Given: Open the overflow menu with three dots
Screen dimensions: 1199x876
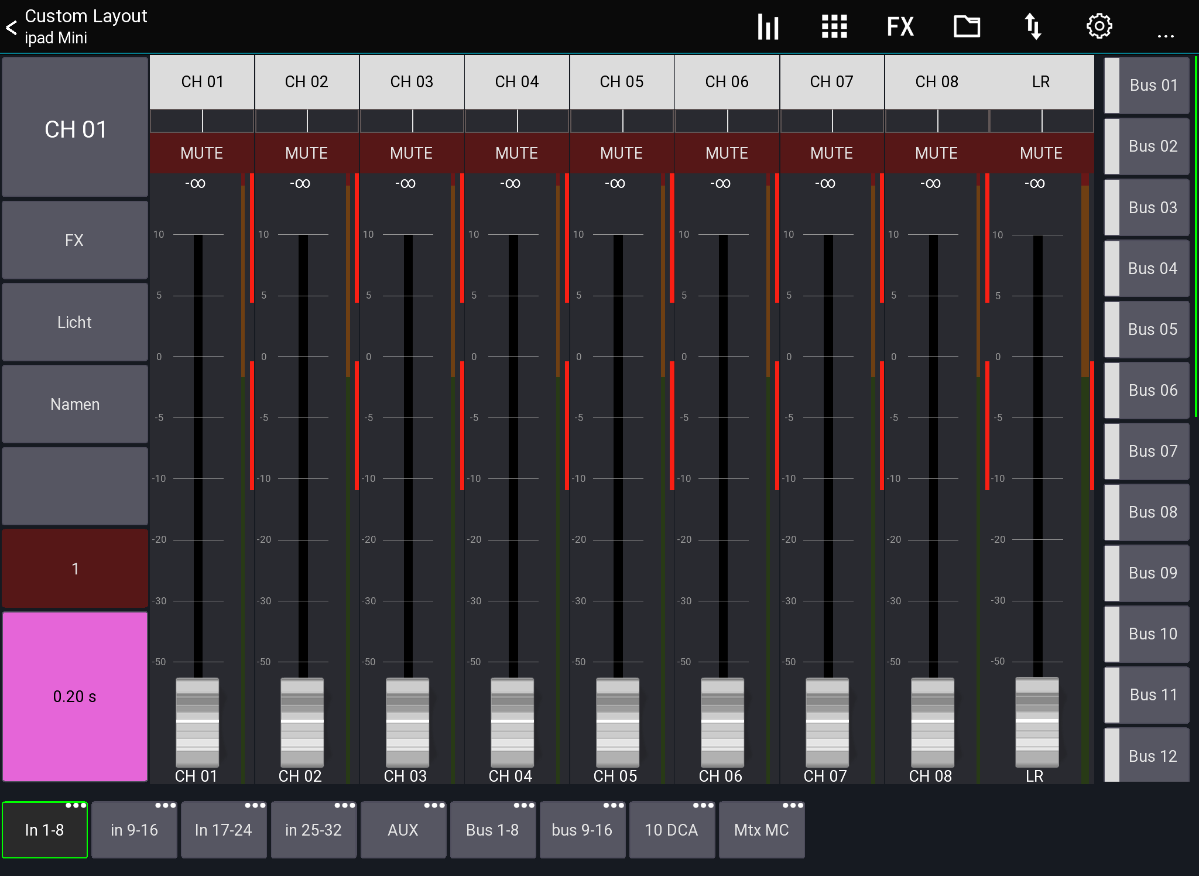Looking at the screenshot, I should [x=1165, y=35].
